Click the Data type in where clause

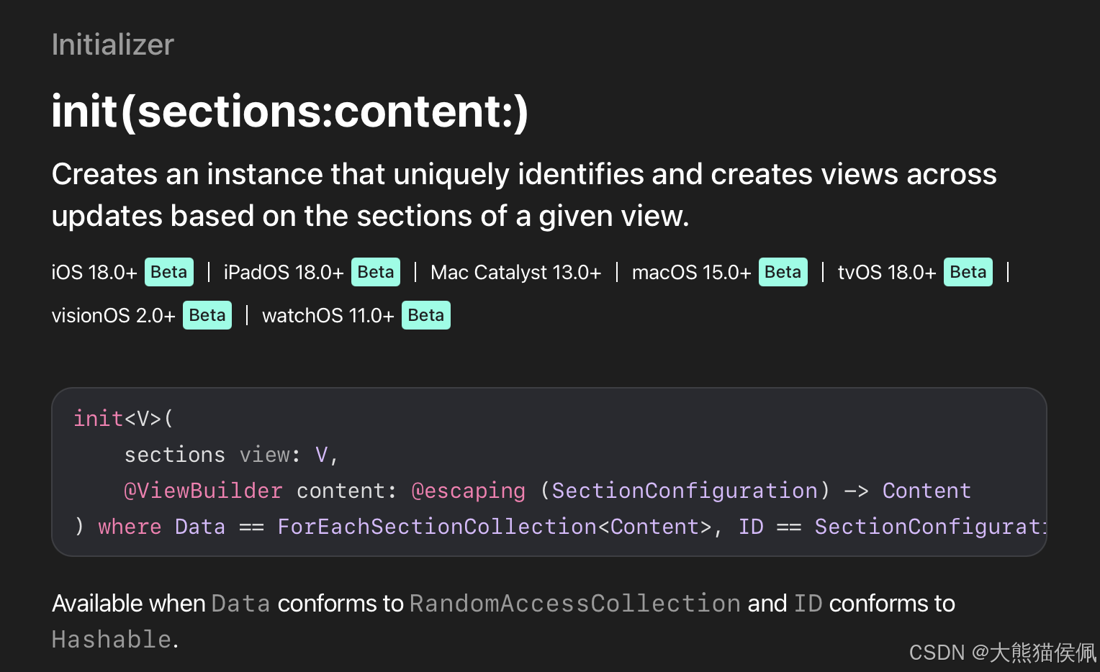[x=199, y=527]
